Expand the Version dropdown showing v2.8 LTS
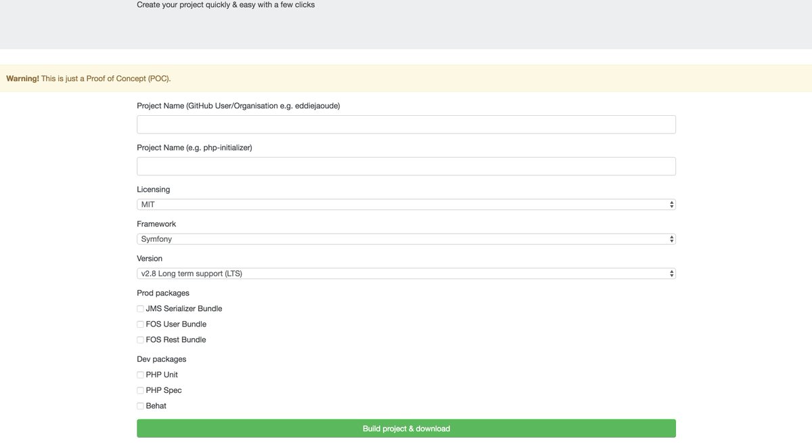This screenshot has width=812, height=443. 406,274
